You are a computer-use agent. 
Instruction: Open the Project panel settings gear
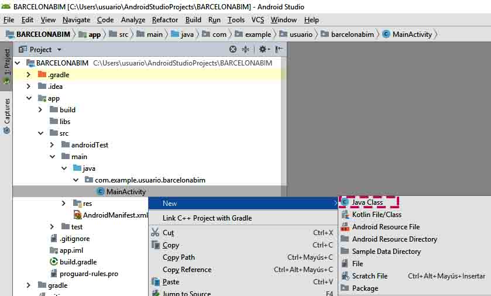pyautogui.click(x=263, y=50)
